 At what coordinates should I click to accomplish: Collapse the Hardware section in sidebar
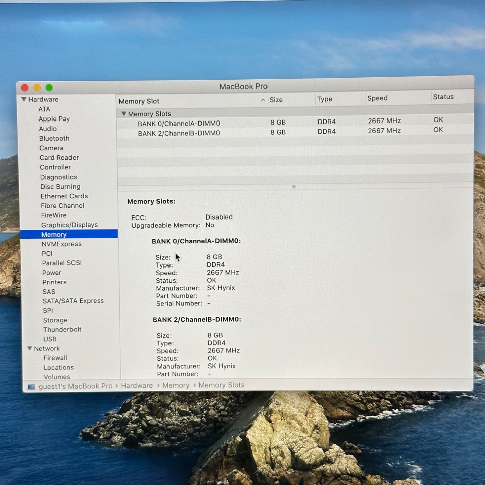click(24, 99)
